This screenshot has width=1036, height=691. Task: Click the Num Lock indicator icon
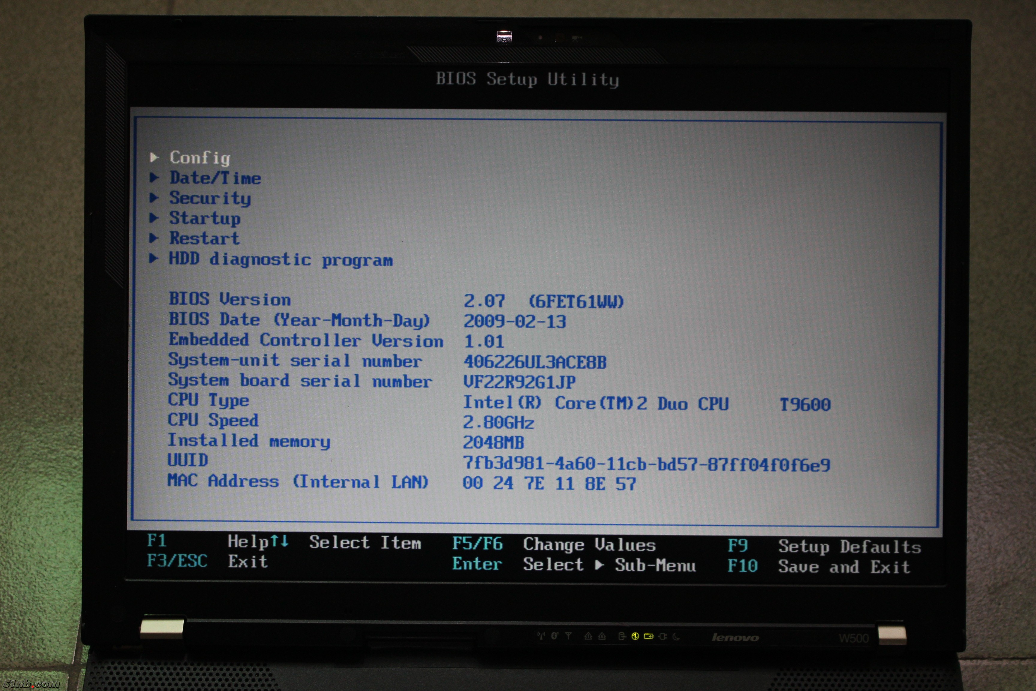pos(588,636)
